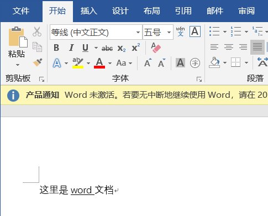The image size is (268, 216).
Task: Open the 文件 File tab
Action: (x=21, y=11)
